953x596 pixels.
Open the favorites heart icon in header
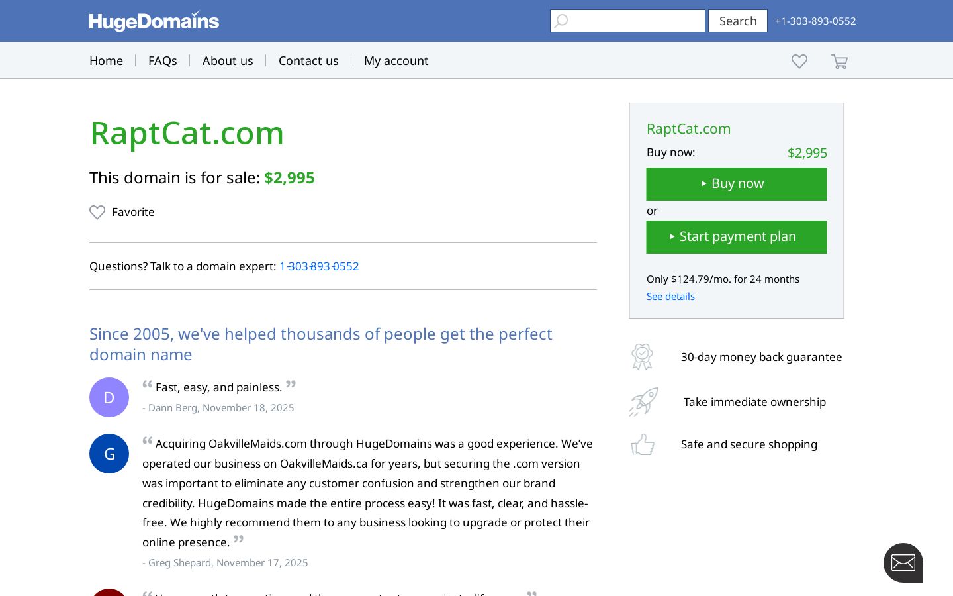pyautogui.click(x=799, y=61)
